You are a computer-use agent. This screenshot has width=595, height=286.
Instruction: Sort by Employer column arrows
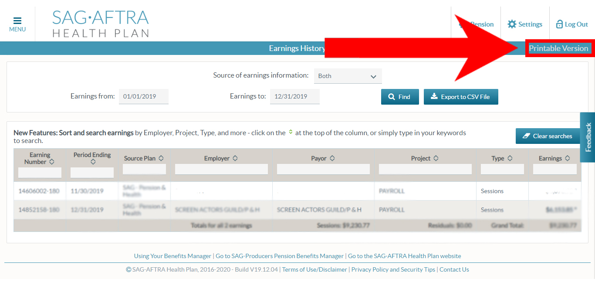click(235, 158)
